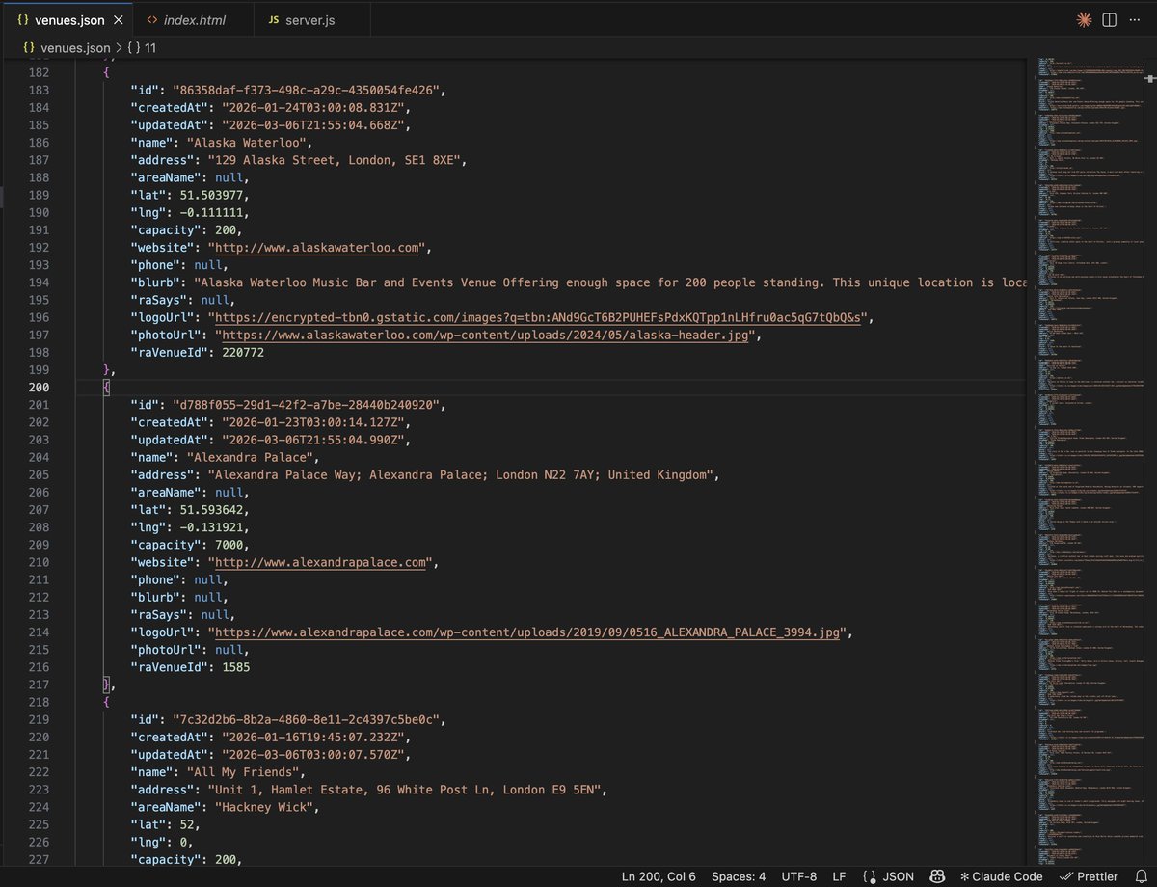1157x887 pixels.
Task: Place cursor on name value "Alaska Waterloo"
Action: pos(249,143)
